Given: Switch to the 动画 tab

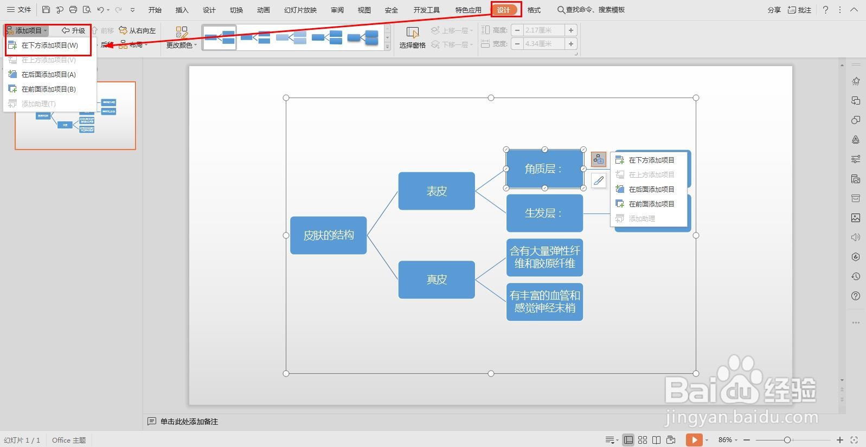Looking at the screenshot, I should coord(264,10).
